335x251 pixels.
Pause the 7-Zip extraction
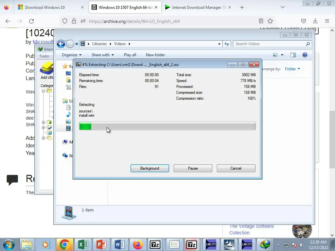[193, 168]
